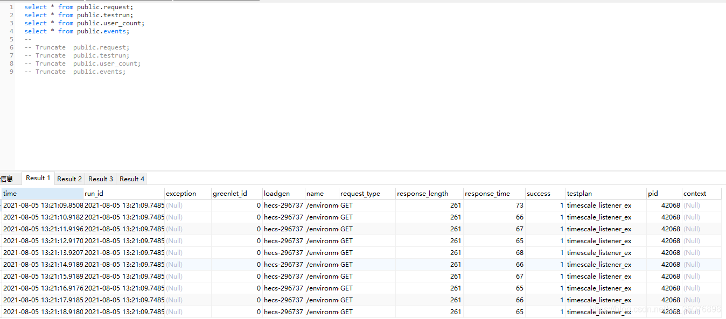Click the comment '-- Truncate public.request;'
726x319 pixels.
[x=77, y=47]
